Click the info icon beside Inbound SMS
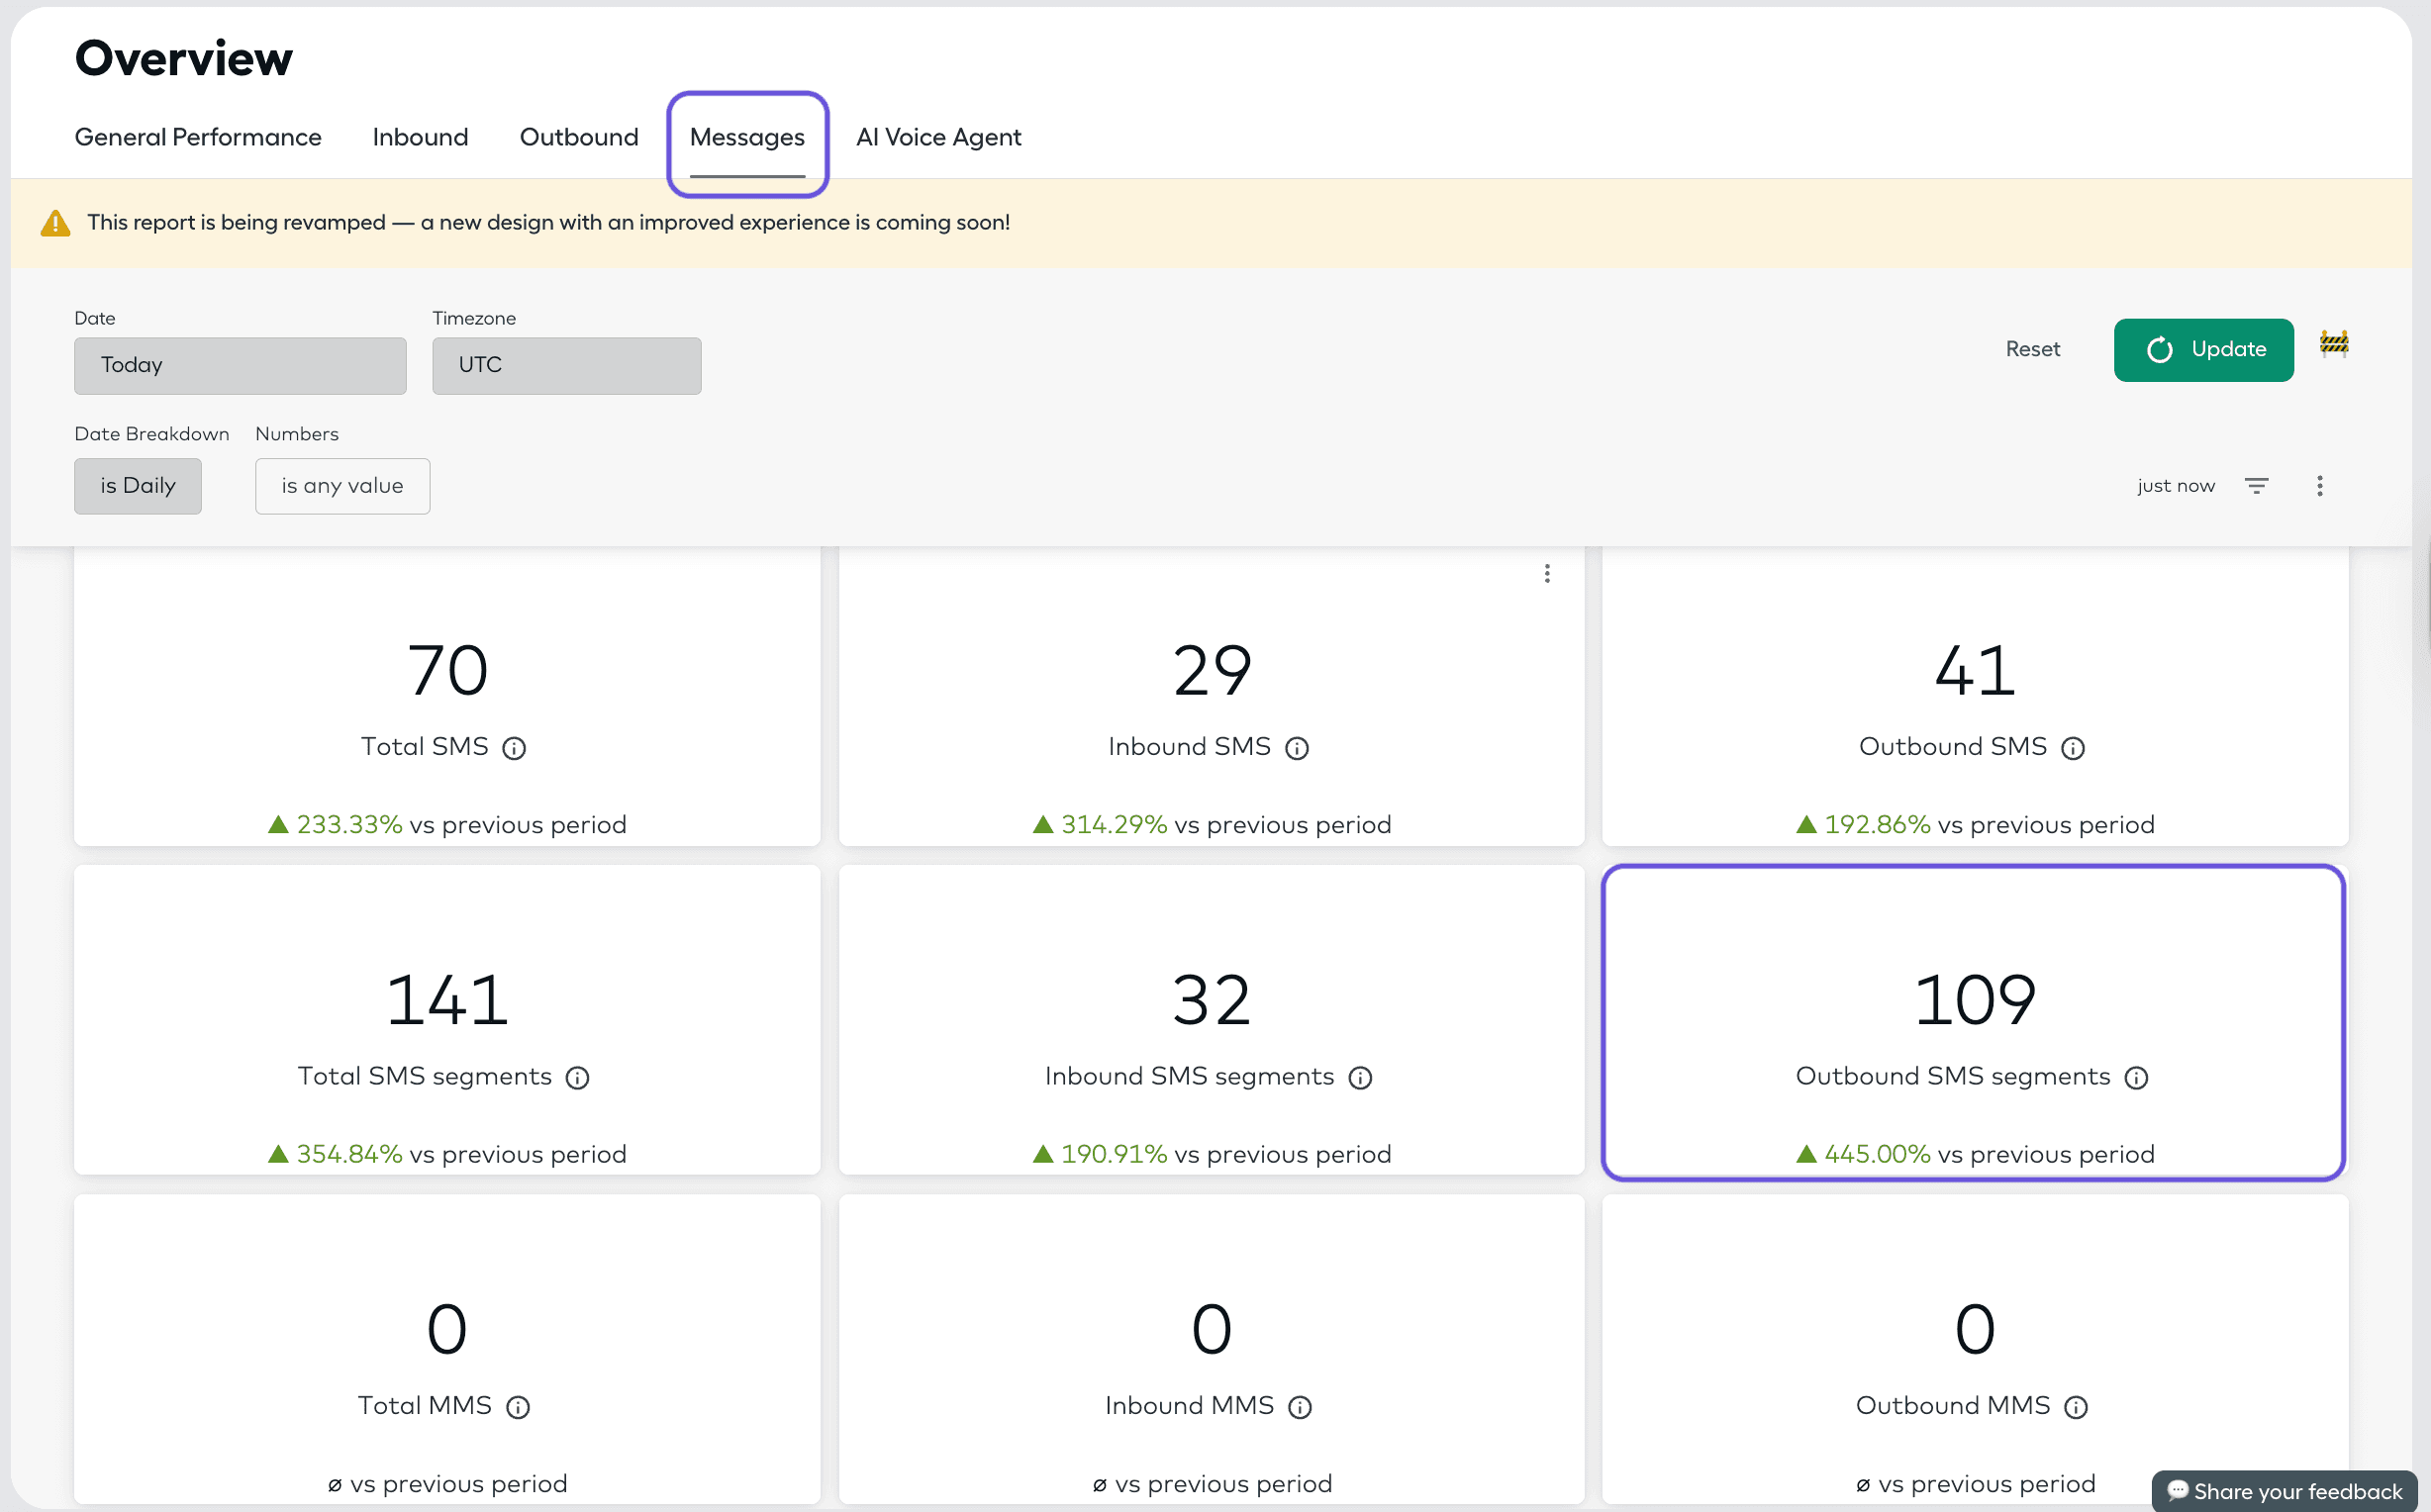 pyautogui.click(x=1297, y=748)
